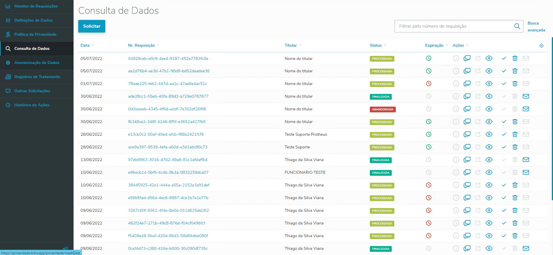This screenshot has width=553, height=255.
Task: Open Busca avançada link
Action: tap(536, 27)
